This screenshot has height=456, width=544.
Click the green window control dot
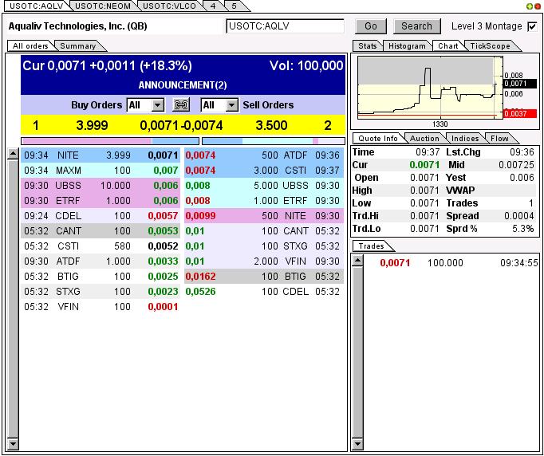(529, 6)
